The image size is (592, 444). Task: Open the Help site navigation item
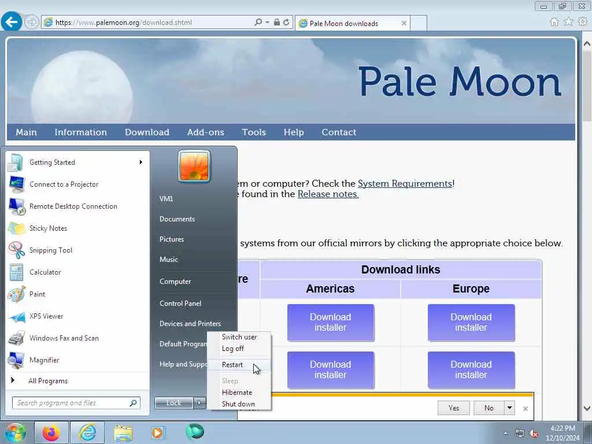pyautogui.click(x=293, y=132)
